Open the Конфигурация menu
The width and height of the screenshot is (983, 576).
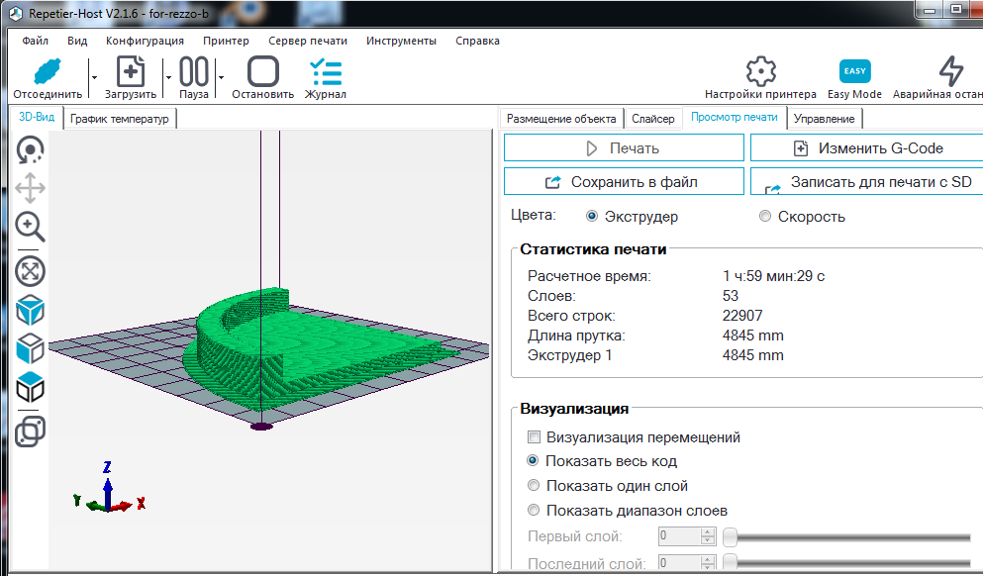pos(145,41)
